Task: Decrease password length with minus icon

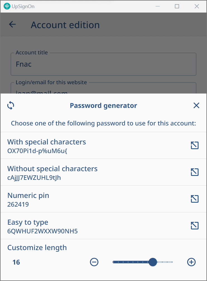Action: point(94,262)
